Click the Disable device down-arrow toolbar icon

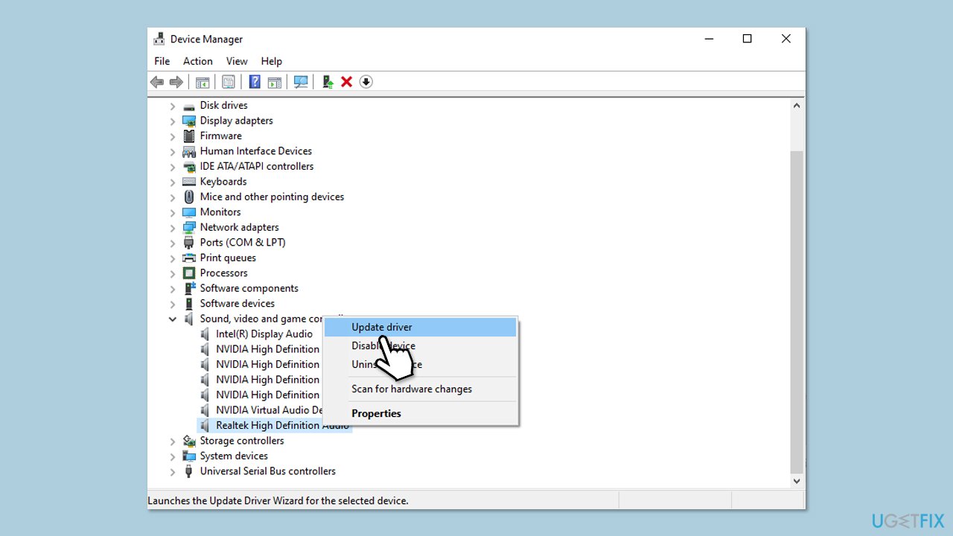(366, 82)
